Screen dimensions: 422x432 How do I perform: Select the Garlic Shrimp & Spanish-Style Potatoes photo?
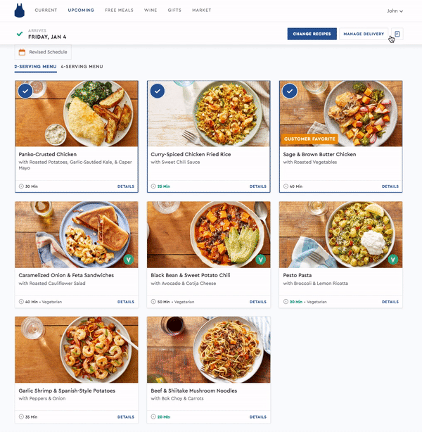77,350
